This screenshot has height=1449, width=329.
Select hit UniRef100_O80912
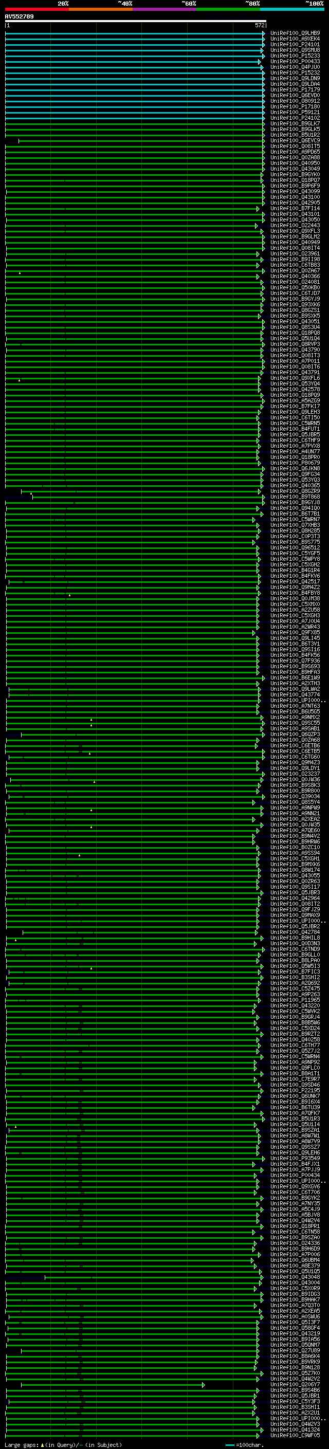(295, 101)
